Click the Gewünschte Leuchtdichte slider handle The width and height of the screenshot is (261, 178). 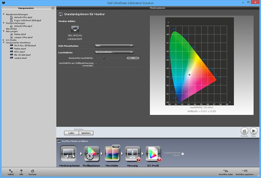point(104,58)
